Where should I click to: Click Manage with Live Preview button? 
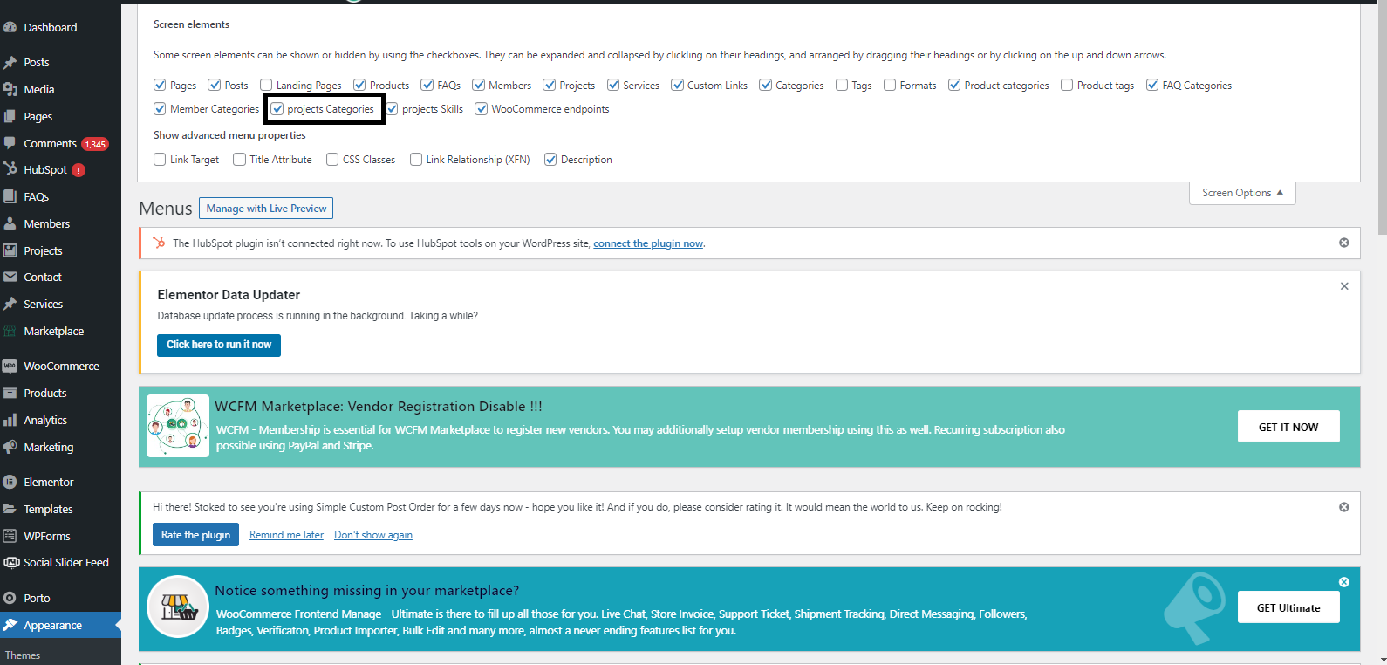[266, 209]
